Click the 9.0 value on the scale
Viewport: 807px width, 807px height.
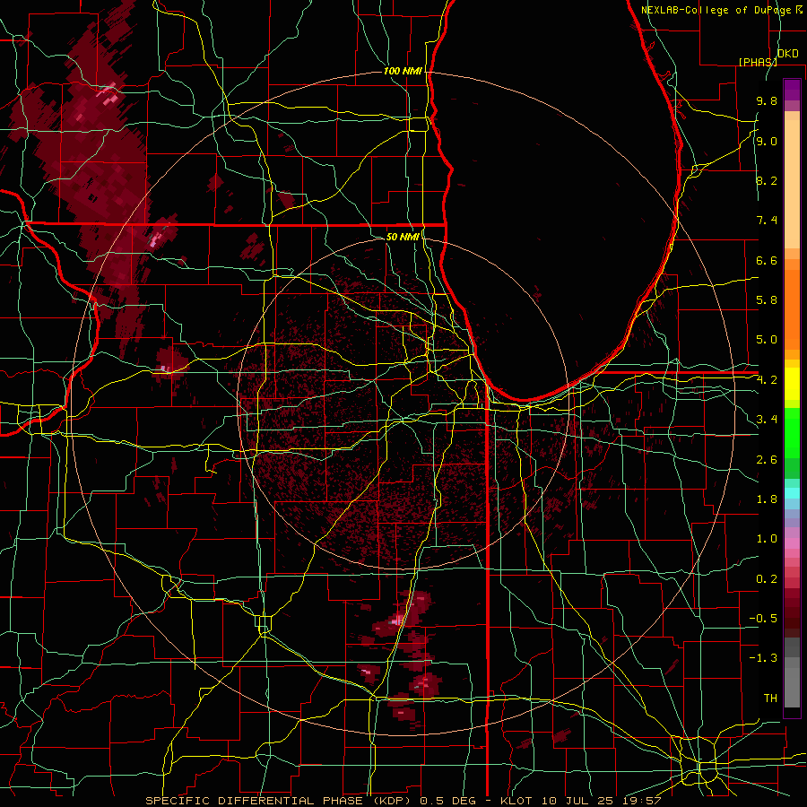click(767, 141)
